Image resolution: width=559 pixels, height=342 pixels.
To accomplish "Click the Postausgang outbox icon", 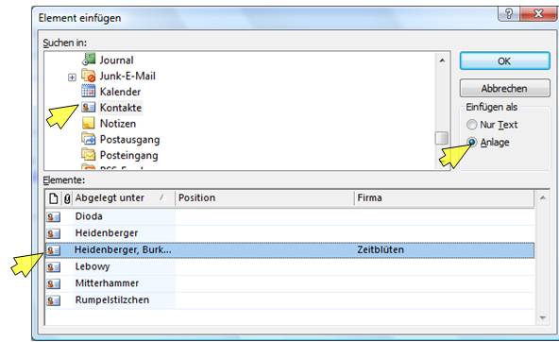I will point(89,139).
